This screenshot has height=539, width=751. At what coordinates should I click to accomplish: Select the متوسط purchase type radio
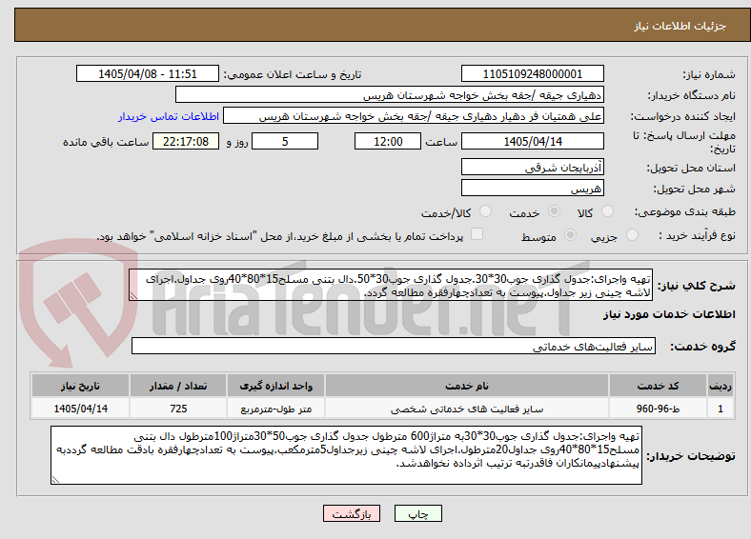570,234
